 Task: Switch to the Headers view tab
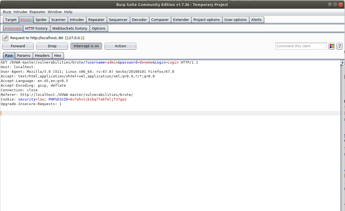click(42, 55)
